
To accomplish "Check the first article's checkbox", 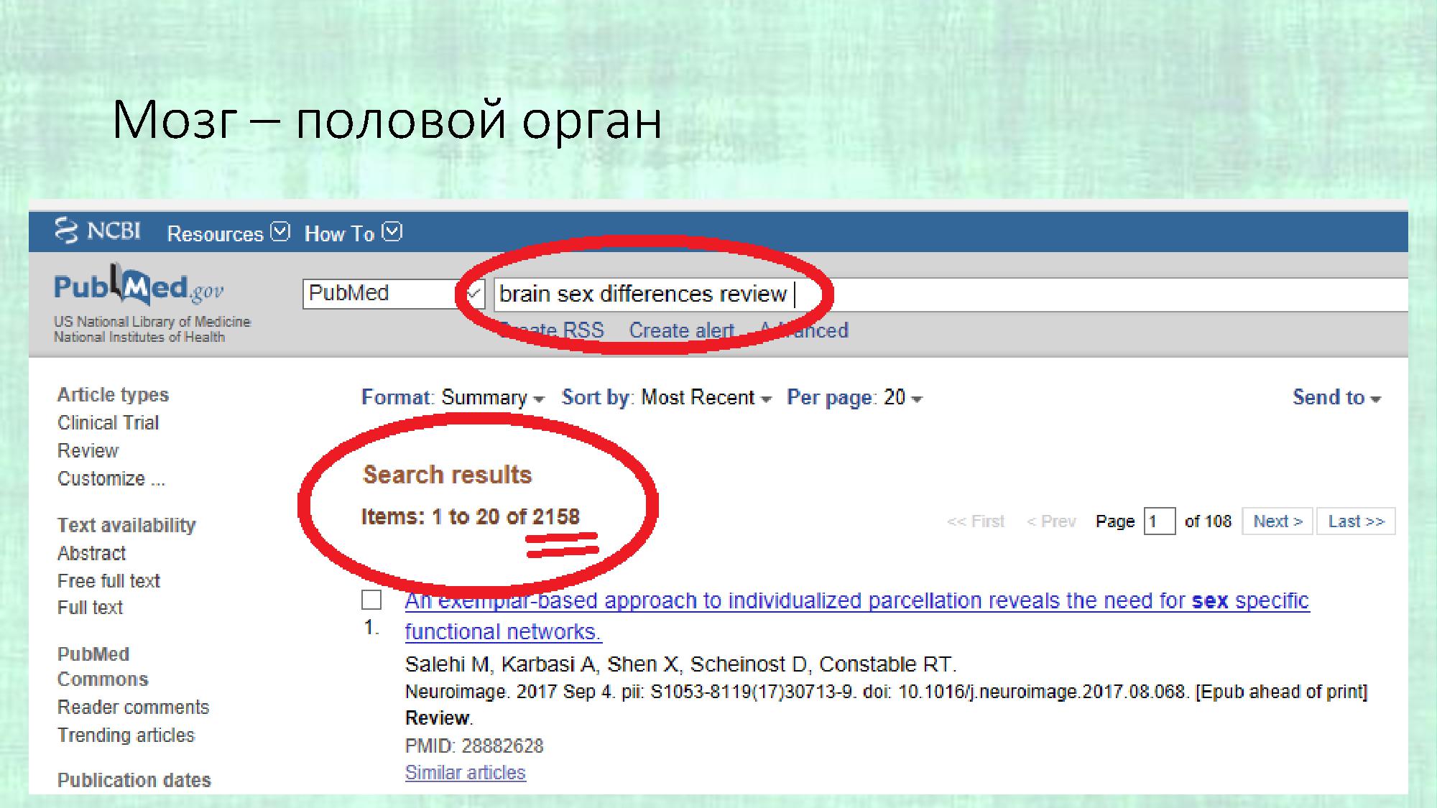I will (371, 600).
